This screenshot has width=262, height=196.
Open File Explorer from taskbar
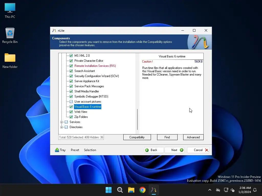tap(131, 190)
